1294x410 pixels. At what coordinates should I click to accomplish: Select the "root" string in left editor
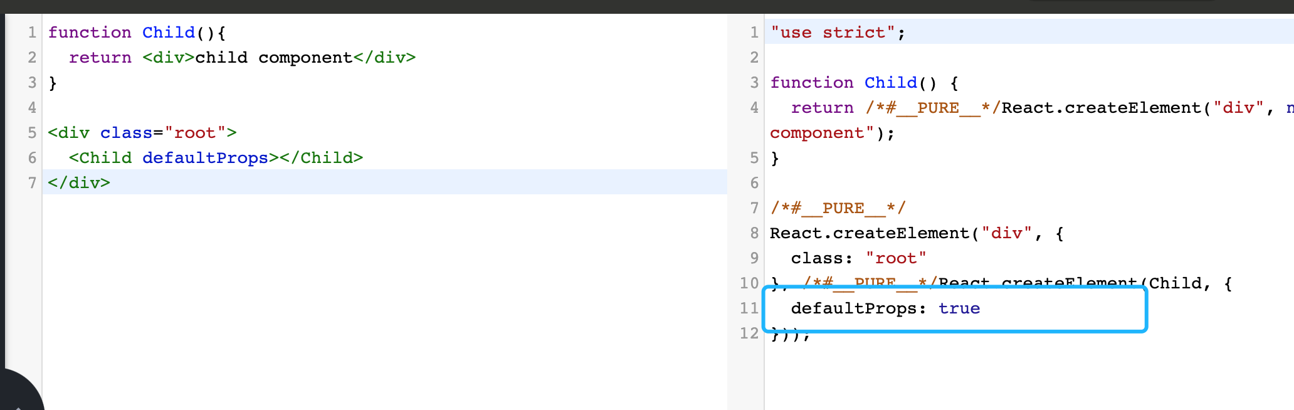coord(195,133)
